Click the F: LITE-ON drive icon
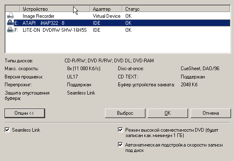This screenshot has height=161, width=234. 10,30
